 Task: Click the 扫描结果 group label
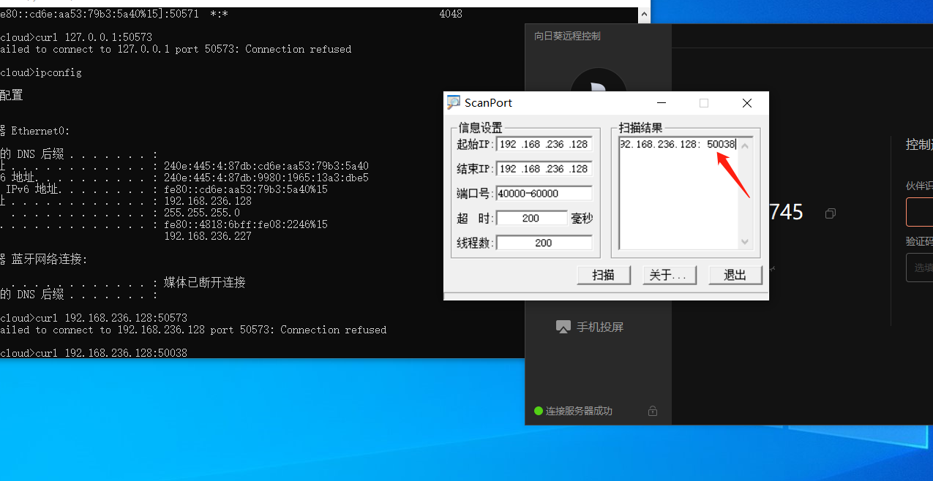coord(640,128)
